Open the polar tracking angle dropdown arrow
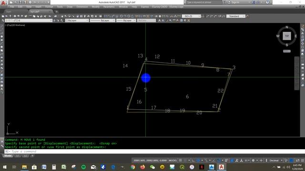The width and height of the screenshot is (305, 171). pos(202,161)
